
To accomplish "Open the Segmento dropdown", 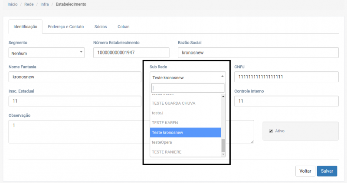I will 46,53.
